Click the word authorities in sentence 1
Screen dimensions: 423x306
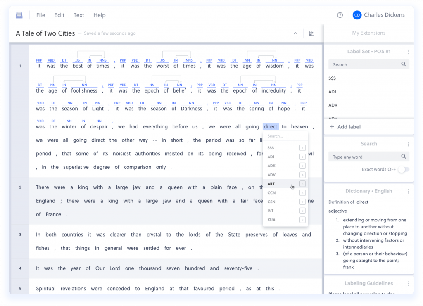(x=147, y=154)
